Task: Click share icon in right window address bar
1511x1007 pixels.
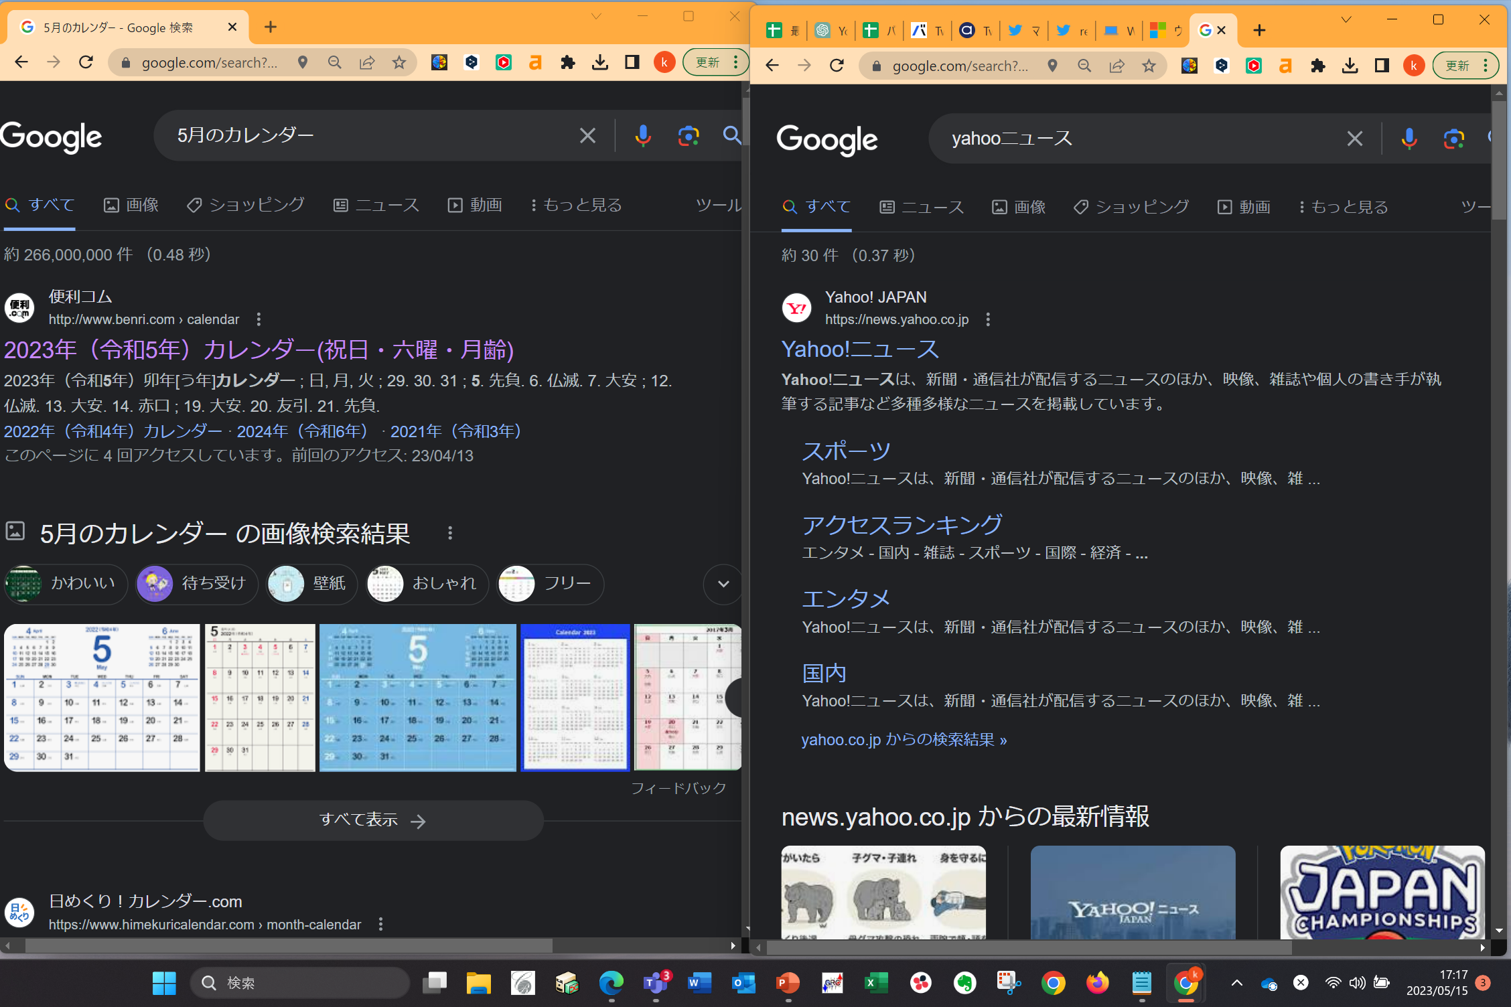Action: point(1117,65)
